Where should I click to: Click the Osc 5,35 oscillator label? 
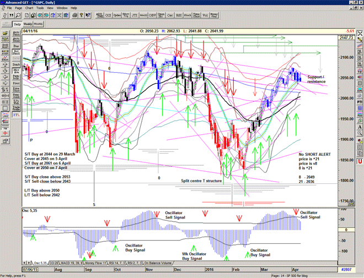click(31, 211)
